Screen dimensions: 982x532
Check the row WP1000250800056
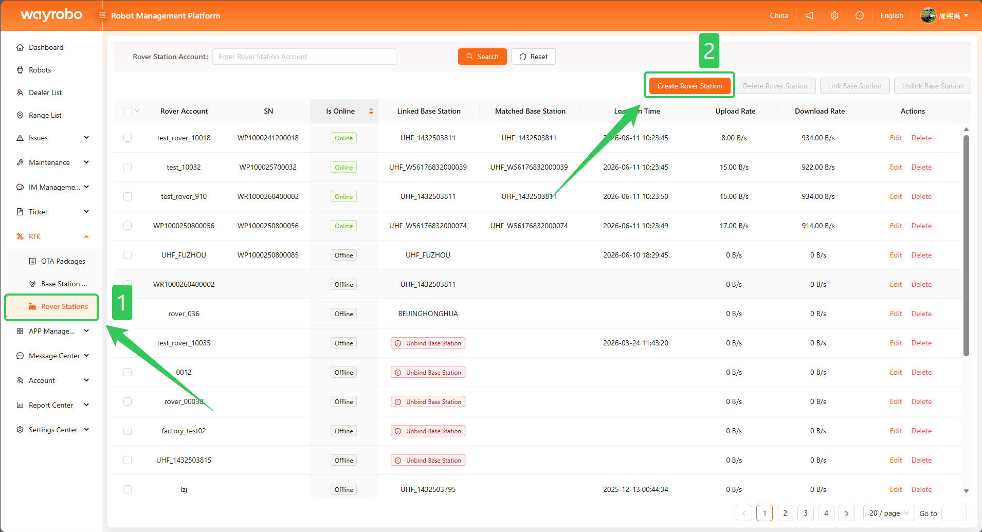click(x=128, y=226)
